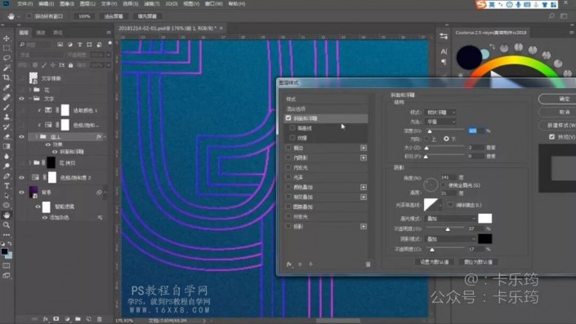Open the 文件(F) menu

25,3
